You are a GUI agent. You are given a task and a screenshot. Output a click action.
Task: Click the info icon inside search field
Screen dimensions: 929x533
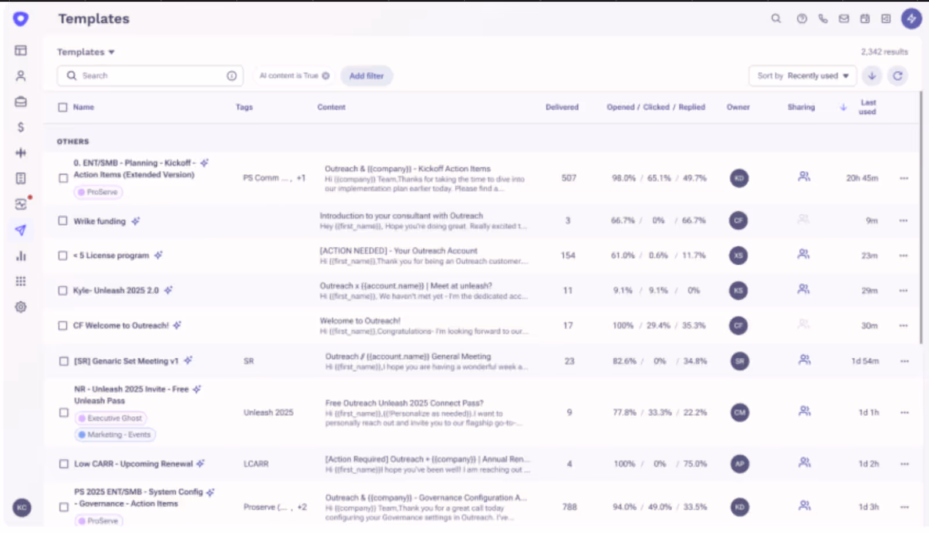click(x=232, y=75)
